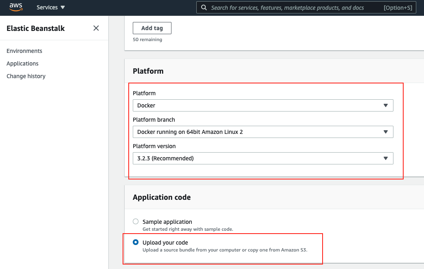The height and width of the screenshot is (269, 424).
Task: Focus the AWS services search field
Action: 306,8
